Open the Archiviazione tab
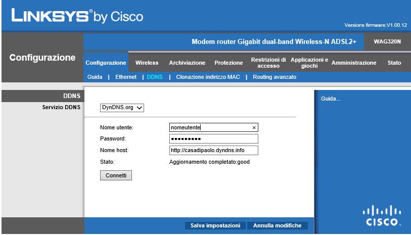This screenshot has height=235, width=411. tap(187, 63)
